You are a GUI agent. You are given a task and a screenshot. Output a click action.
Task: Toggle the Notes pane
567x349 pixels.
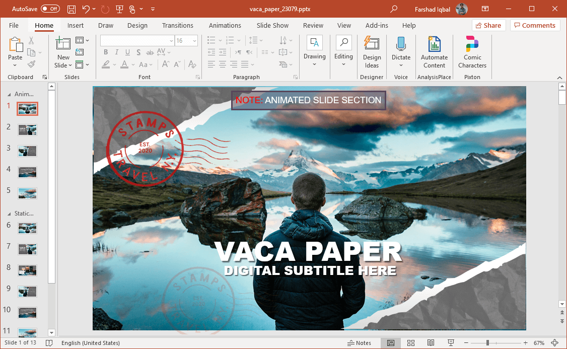tap(360, 343)
